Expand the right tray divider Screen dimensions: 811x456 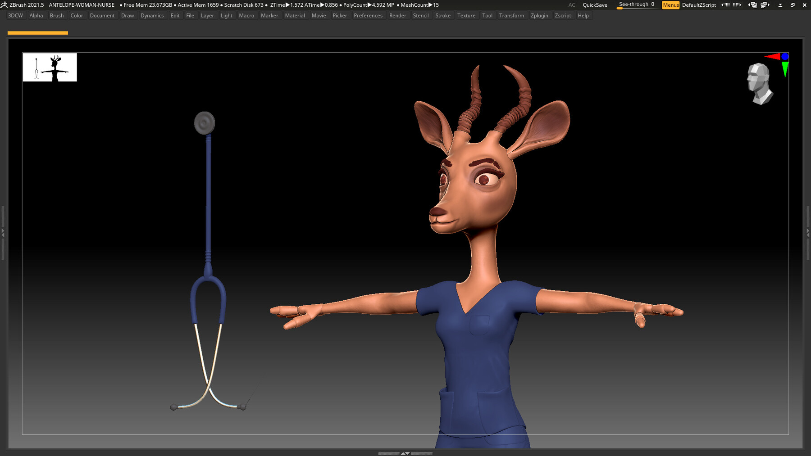(x=808, y=233)
